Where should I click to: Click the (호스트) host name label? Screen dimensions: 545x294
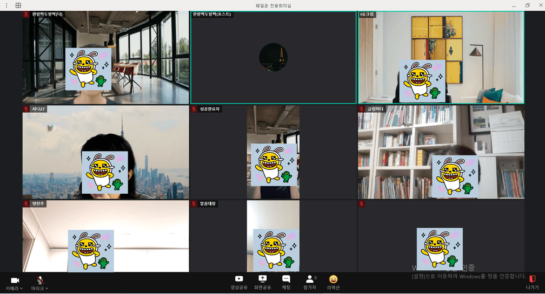pyautogui.click(x=212, y=14)
